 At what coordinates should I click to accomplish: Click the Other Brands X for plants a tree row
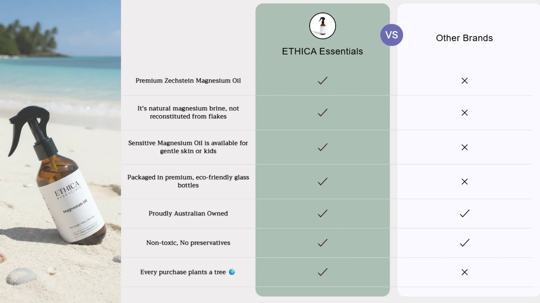pyautogui.click(x=465, y=272)
